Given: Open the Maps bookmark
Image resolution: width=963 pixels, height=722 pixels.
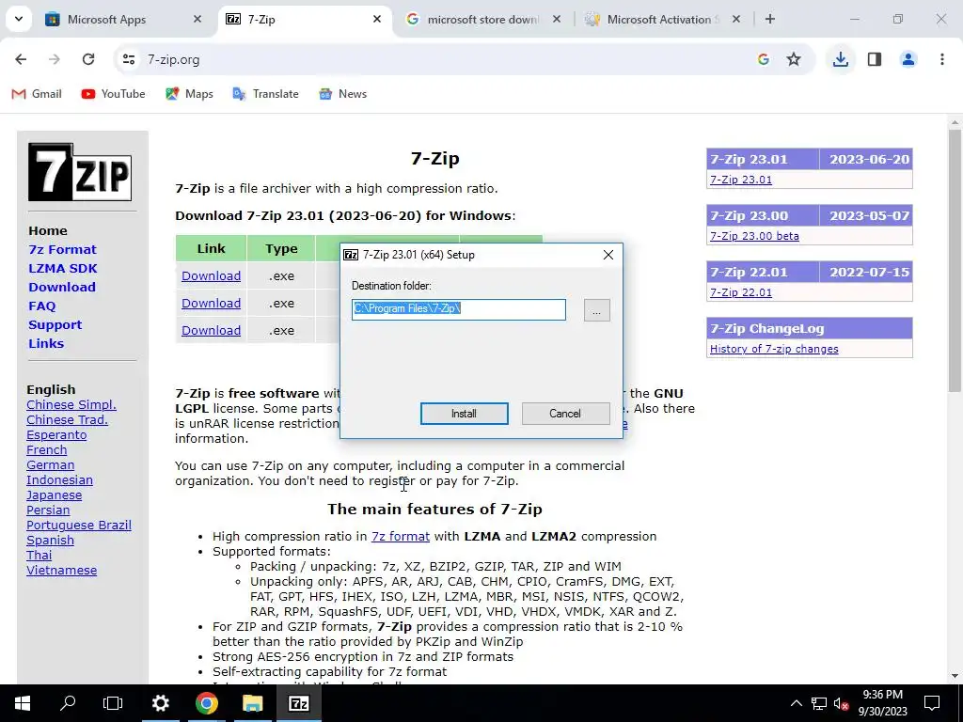Looking at the screenshot, I should [x=189, y=94].
